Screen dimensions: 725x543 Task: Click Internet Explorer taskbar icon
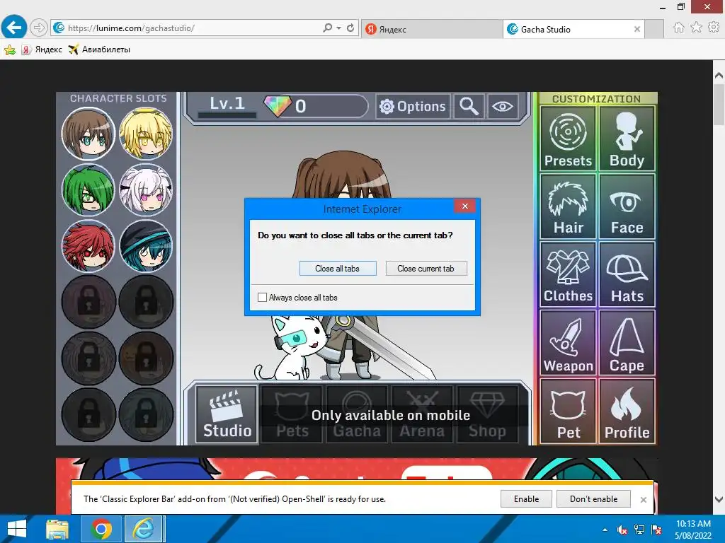coord(144,529)
